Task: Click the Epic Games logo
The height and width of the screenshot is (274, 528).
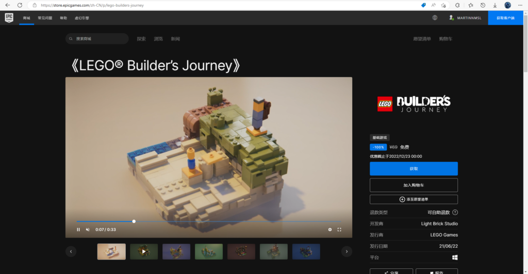Action: [9, 18]
